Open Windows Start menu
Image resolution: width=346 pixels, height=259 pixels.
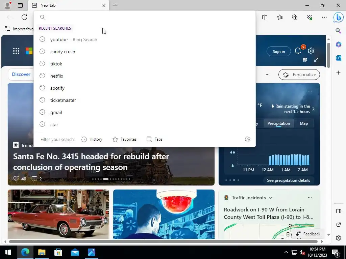click(x=8, y=252)
